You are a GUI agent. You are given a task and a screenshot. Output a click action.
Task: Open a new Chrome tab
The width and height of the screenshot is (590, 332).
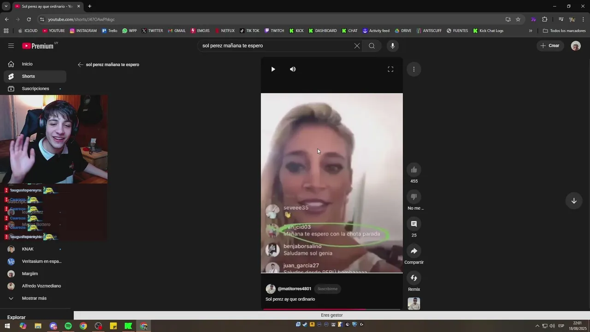89,6
